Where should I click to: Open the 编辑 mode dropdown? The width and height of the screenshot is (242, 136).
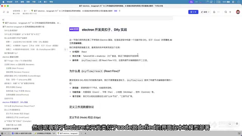coord(205,12)
